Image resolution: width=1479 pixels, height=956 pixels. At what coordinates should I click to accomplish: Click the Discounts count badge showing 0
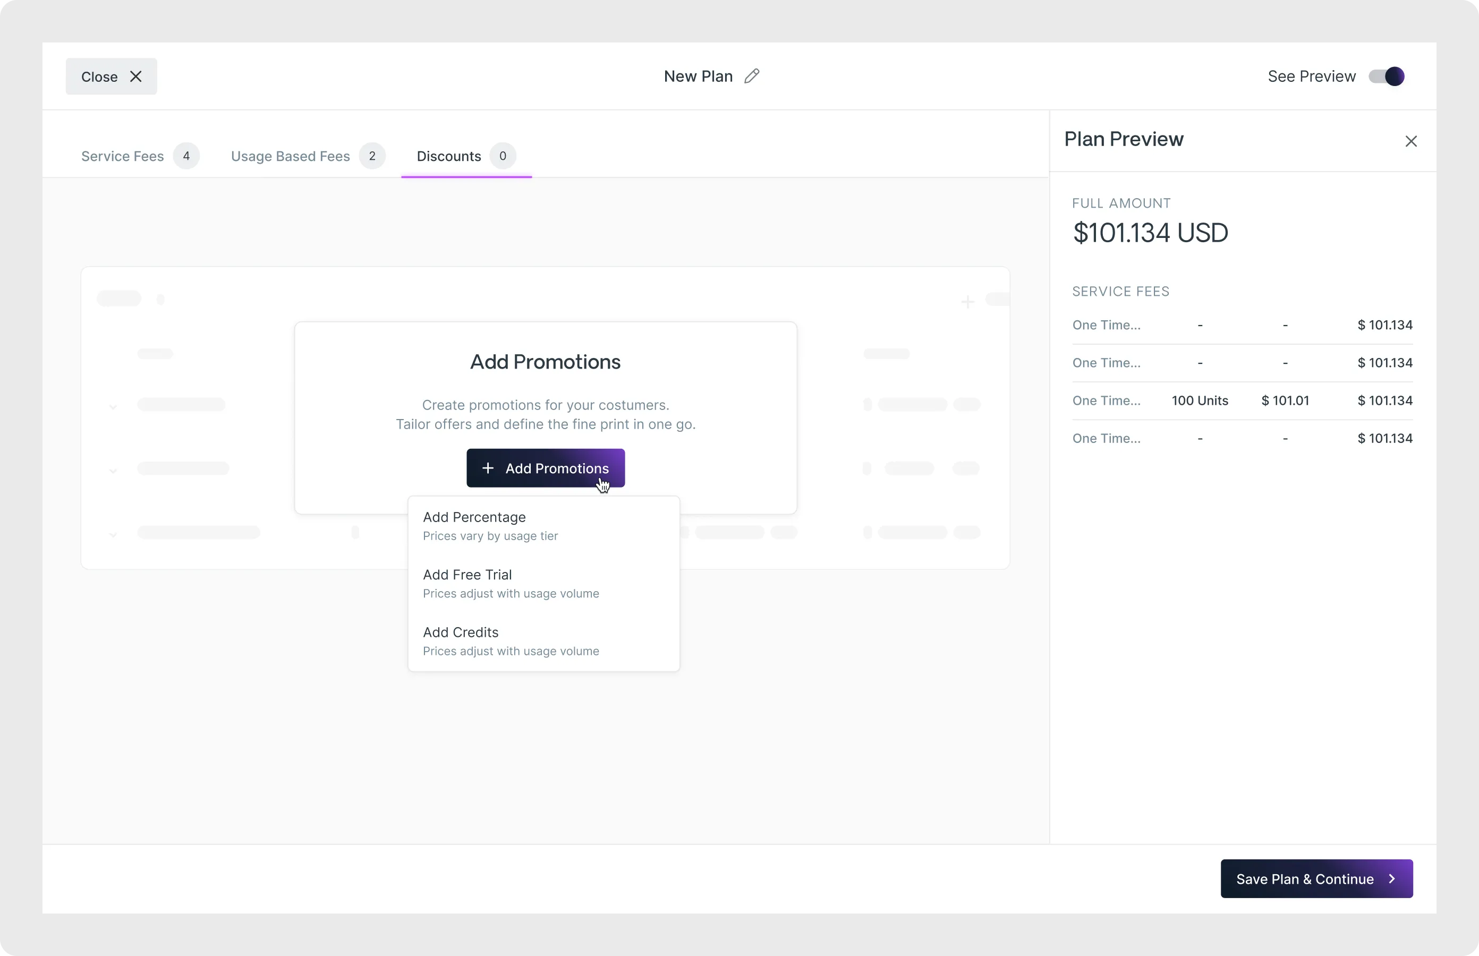503,156
